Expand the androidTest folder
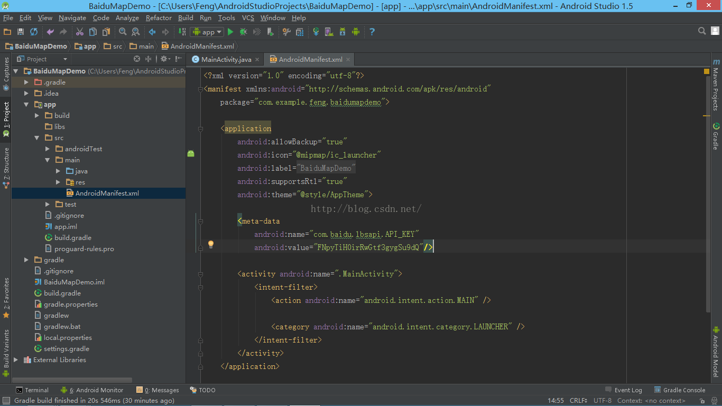 (x=48, y=149)
